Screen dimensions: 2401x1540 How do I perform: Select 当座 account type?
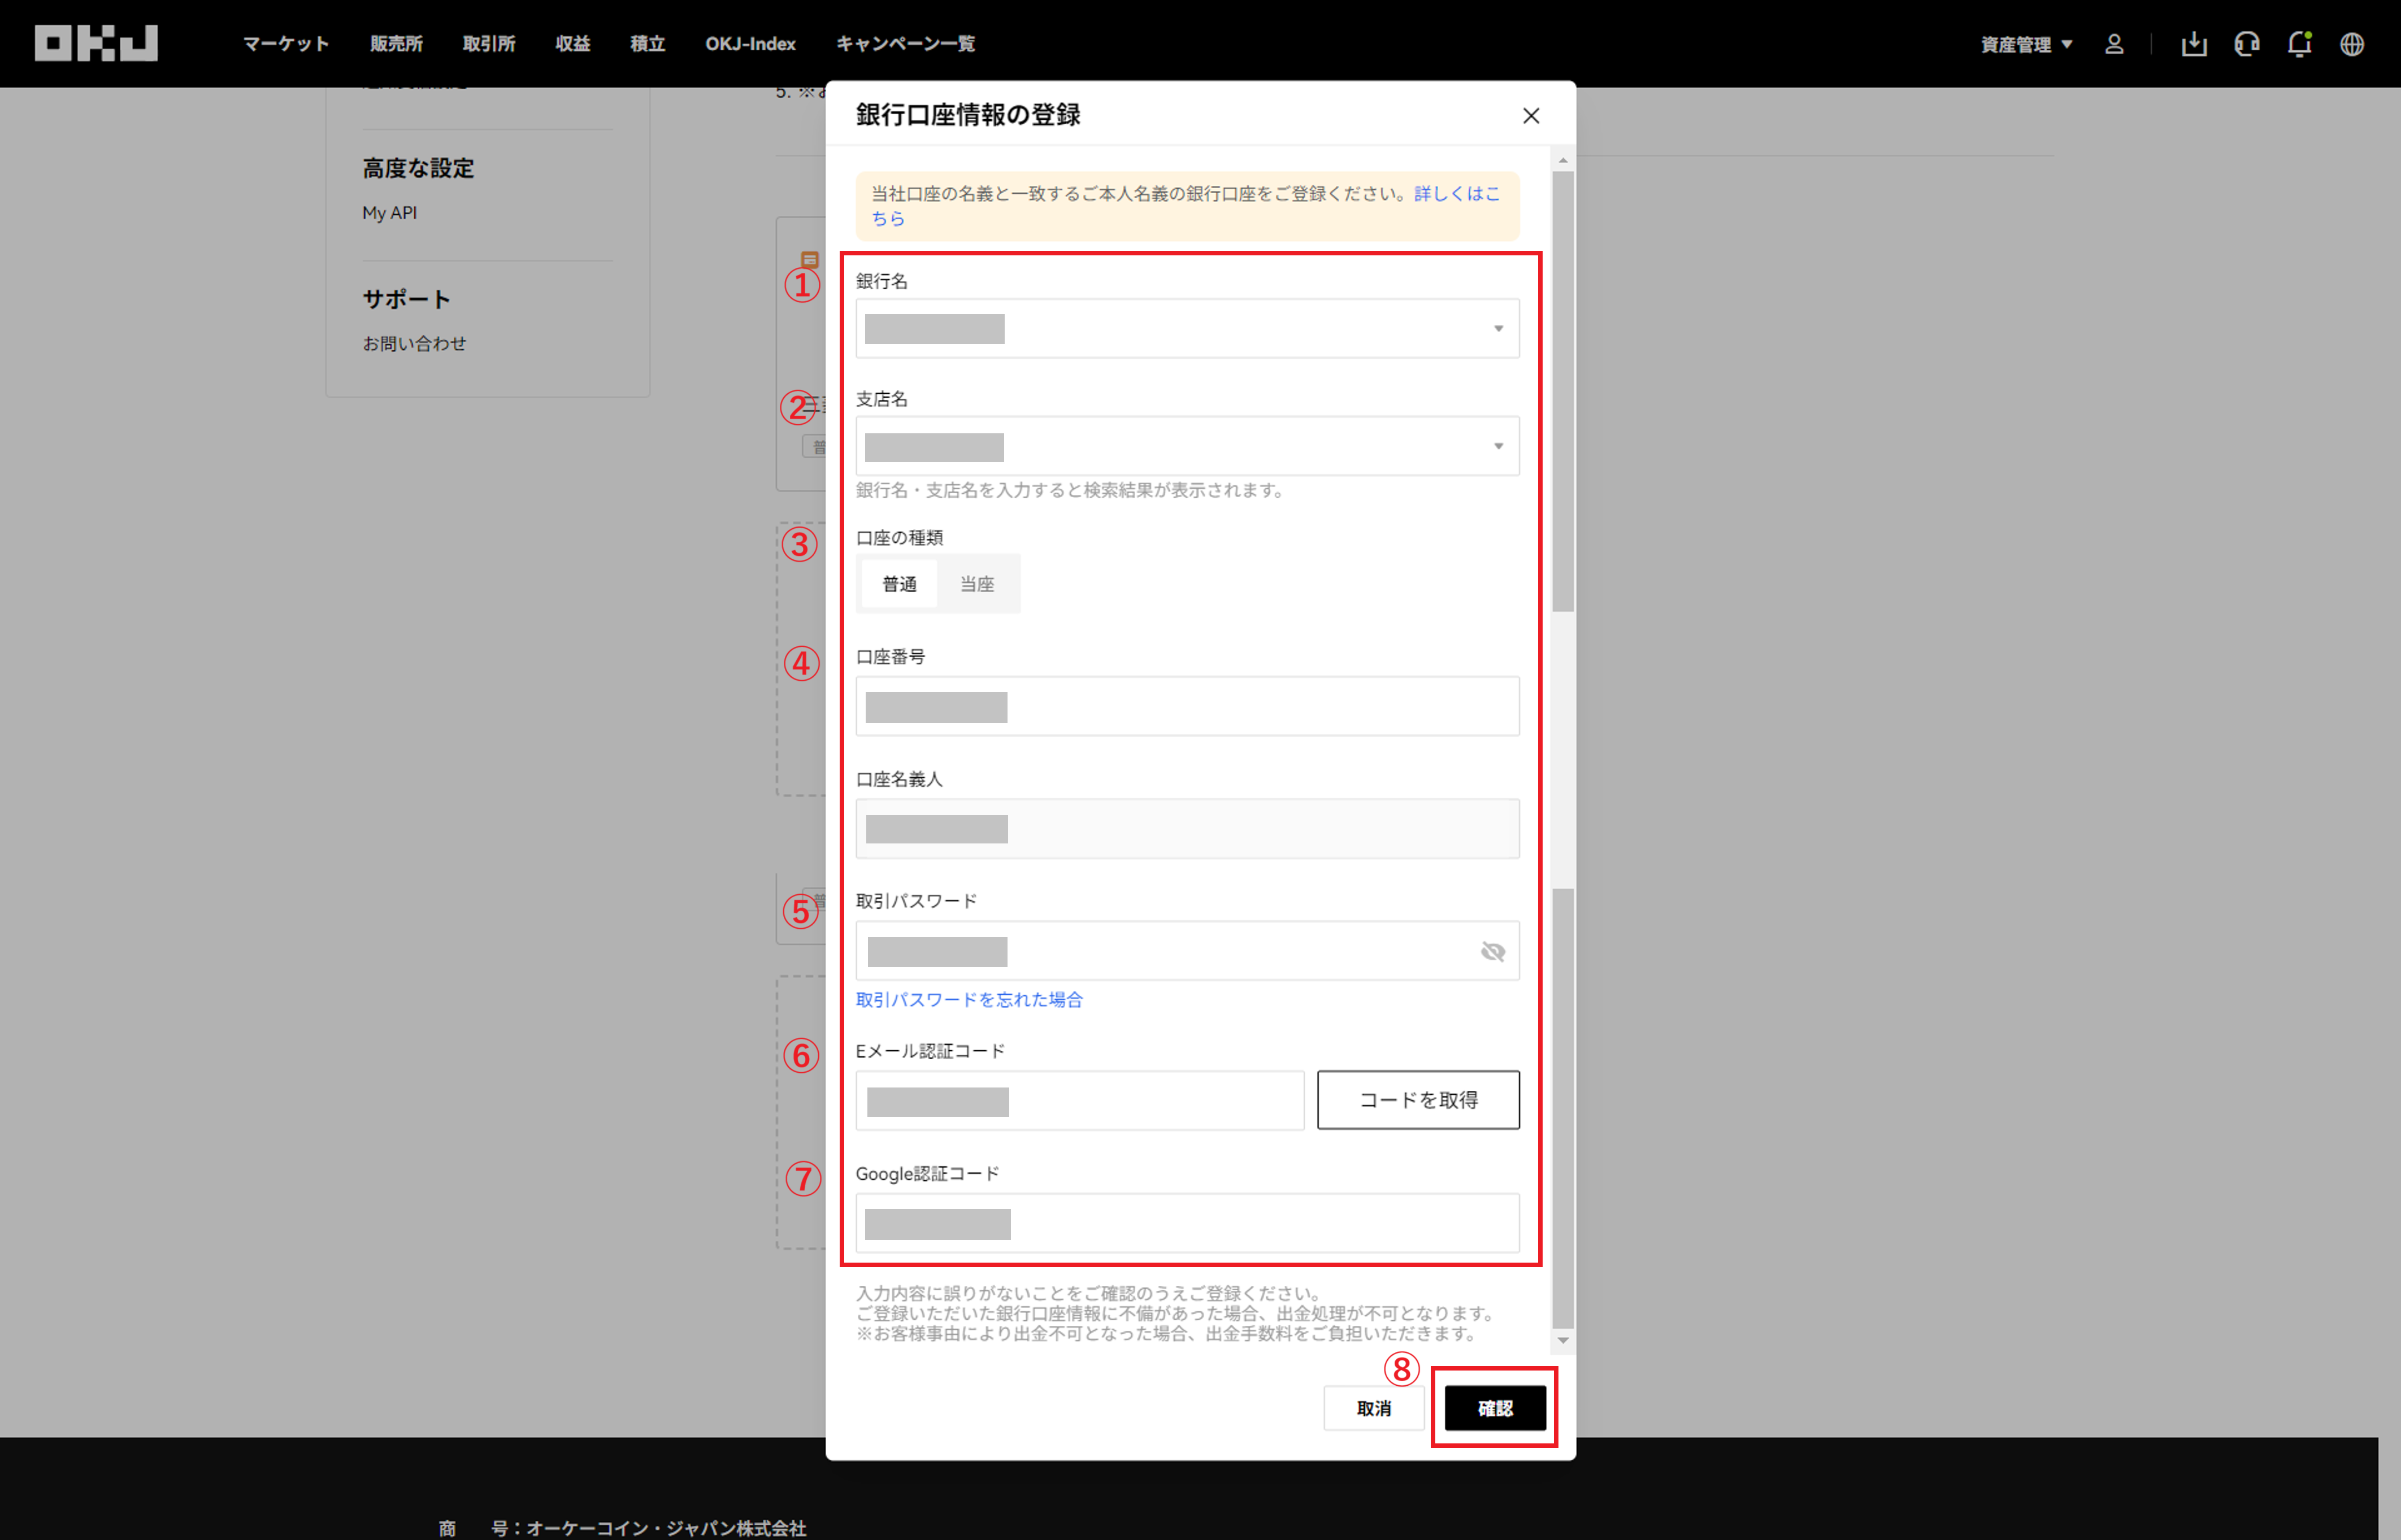coord(977,584)
